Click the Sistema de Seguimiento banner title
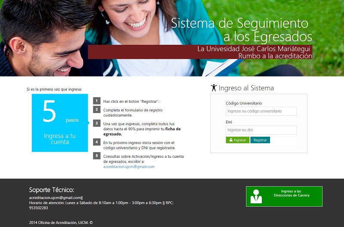Viewport: 344px width, 227px height. (241, 30)
